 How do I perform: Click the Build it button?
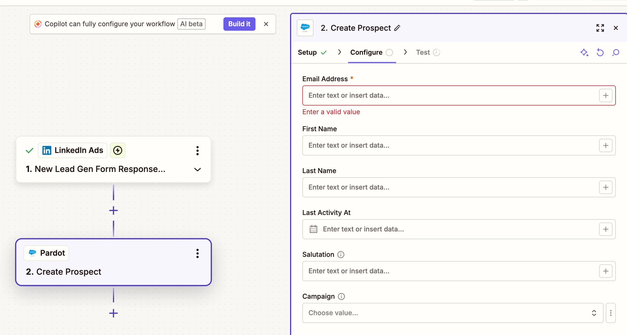[239, 24]
